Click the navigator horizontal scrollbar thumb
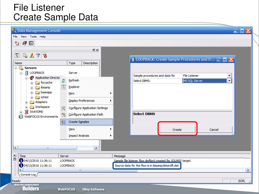This screenshot has height=194, width=259. [x=48, y=148]
